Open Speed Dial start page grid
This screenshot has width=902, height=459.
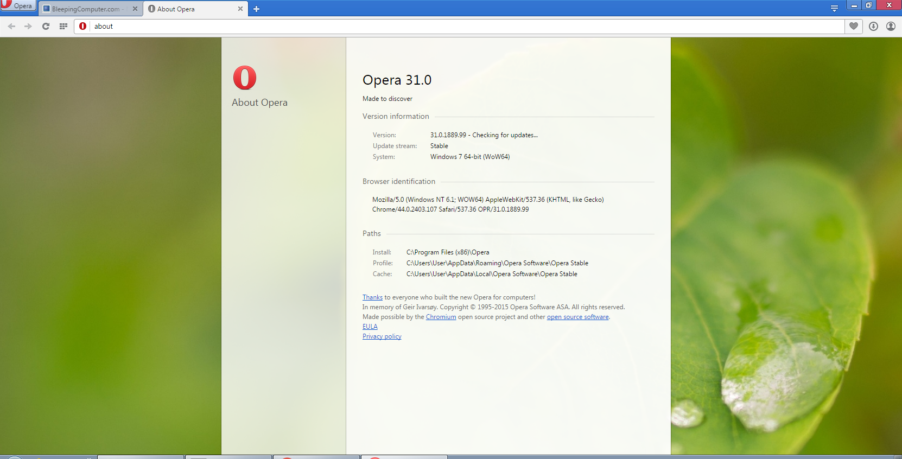click(x=63, y=26)
